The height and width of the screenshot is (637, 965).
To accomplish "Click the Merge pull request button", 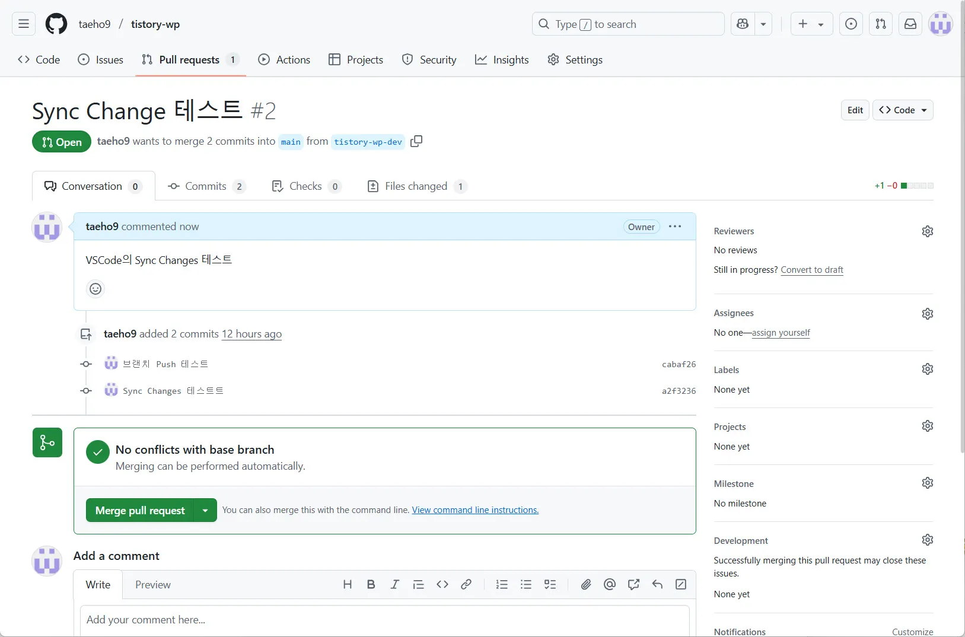I will click(139, 510).
